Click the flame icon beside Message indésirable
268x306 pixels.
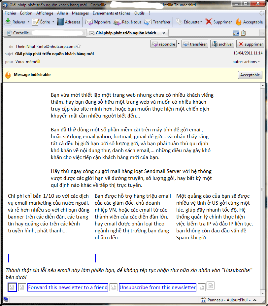tap(8, 75)
